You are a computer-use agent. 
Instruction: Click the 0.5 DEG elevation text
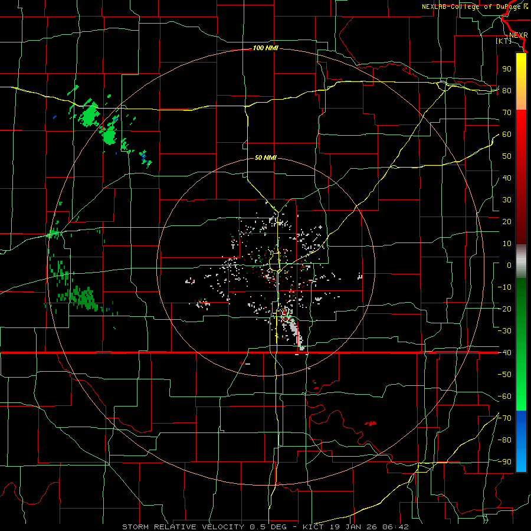tap(268, 527)
